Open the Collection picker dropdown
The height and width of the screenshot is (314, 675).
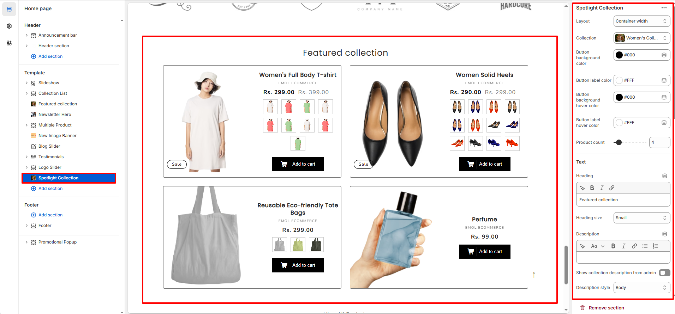pos(641,38)
